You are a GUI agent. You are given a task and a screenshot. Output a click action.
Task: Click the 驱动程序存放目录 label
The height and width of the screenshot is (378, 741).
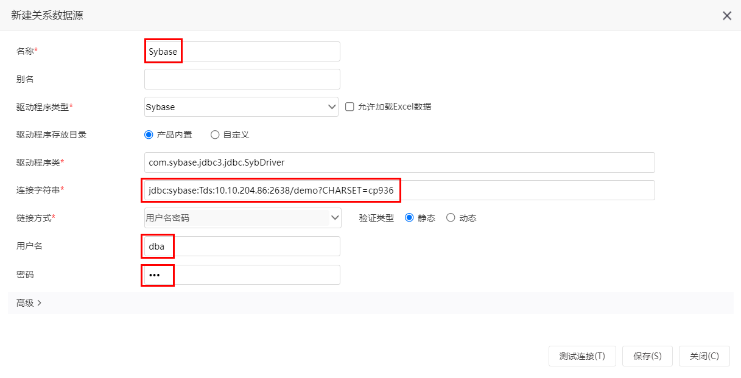[x=52, y=135]
